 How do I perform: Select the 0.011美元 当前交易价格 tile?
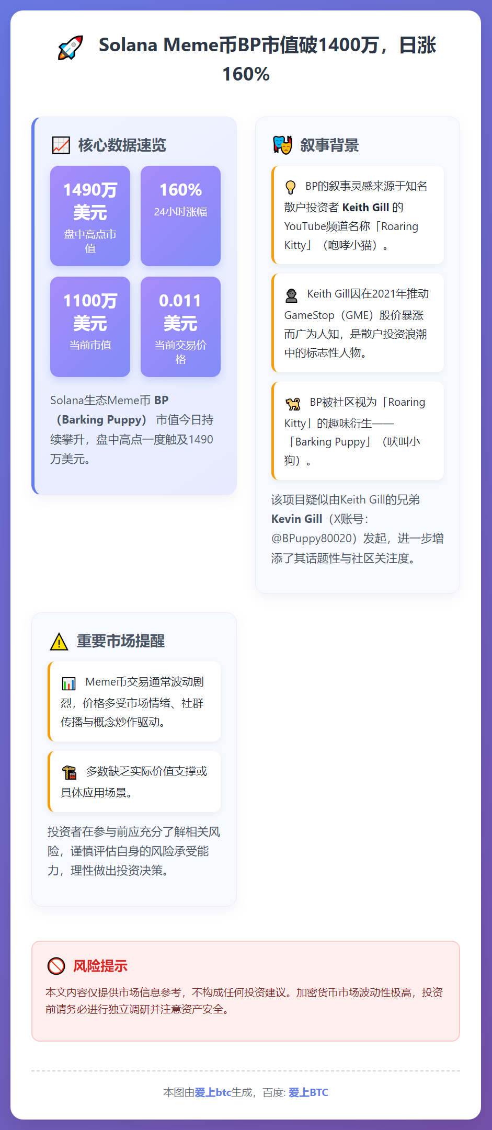tap(180, 327)
